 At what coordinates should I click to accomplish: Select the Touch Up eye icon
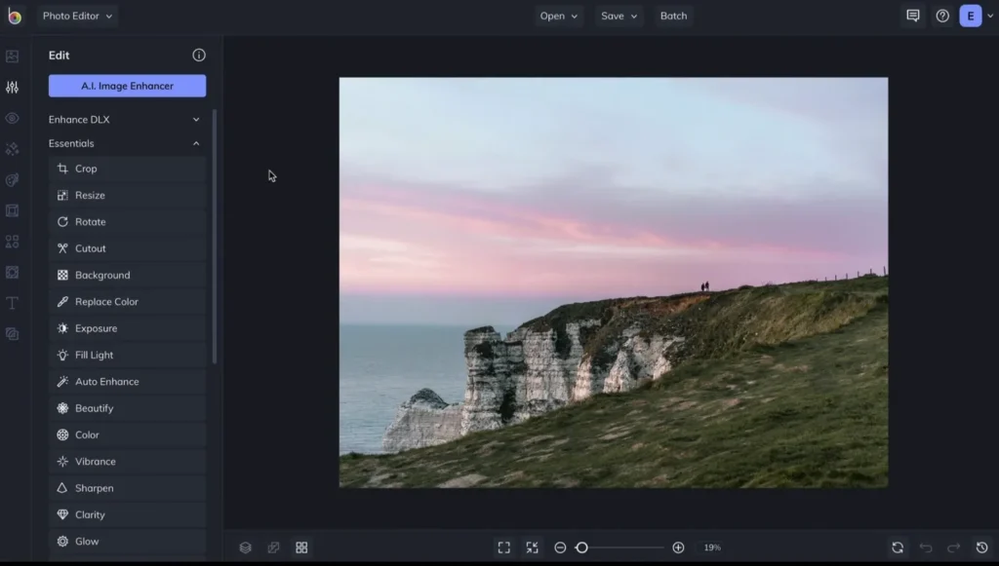tap(12, 118)
